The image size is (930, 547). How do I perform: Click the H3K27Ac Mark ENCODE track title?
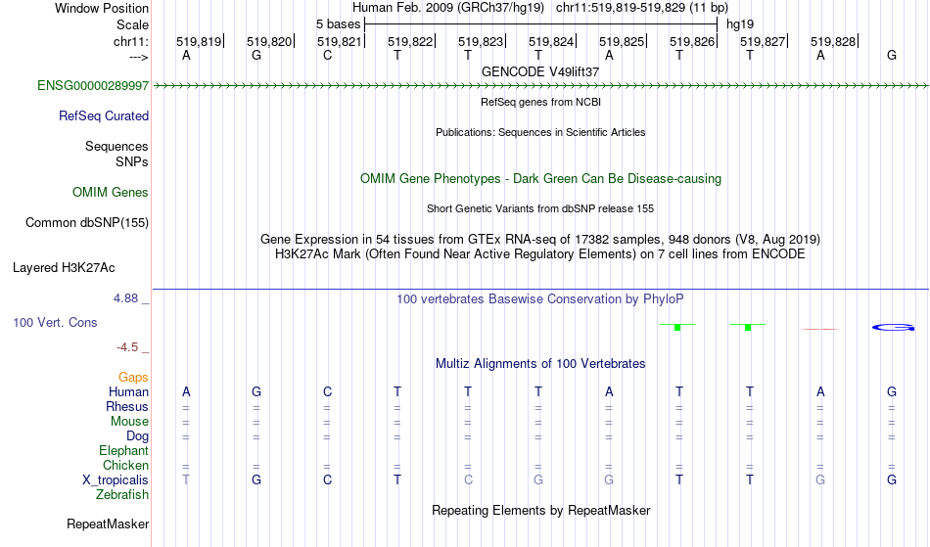point(540,254)
